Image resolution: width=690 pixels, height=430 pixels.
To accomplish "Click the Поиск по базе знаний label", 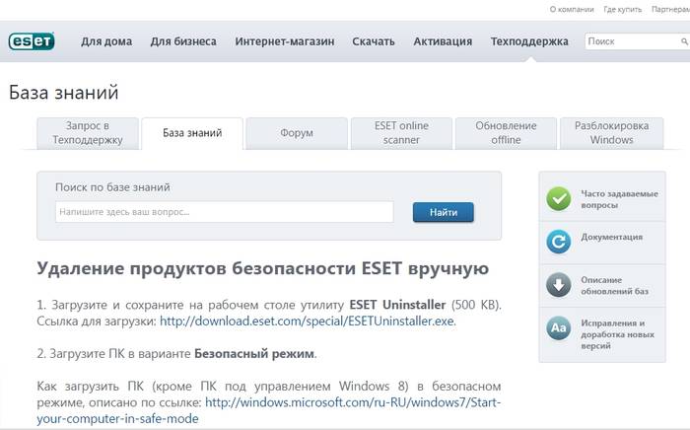I will click(112, 187).
